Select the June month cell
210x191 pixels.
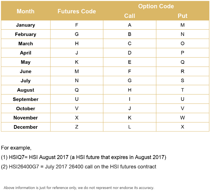coord(26,72)
